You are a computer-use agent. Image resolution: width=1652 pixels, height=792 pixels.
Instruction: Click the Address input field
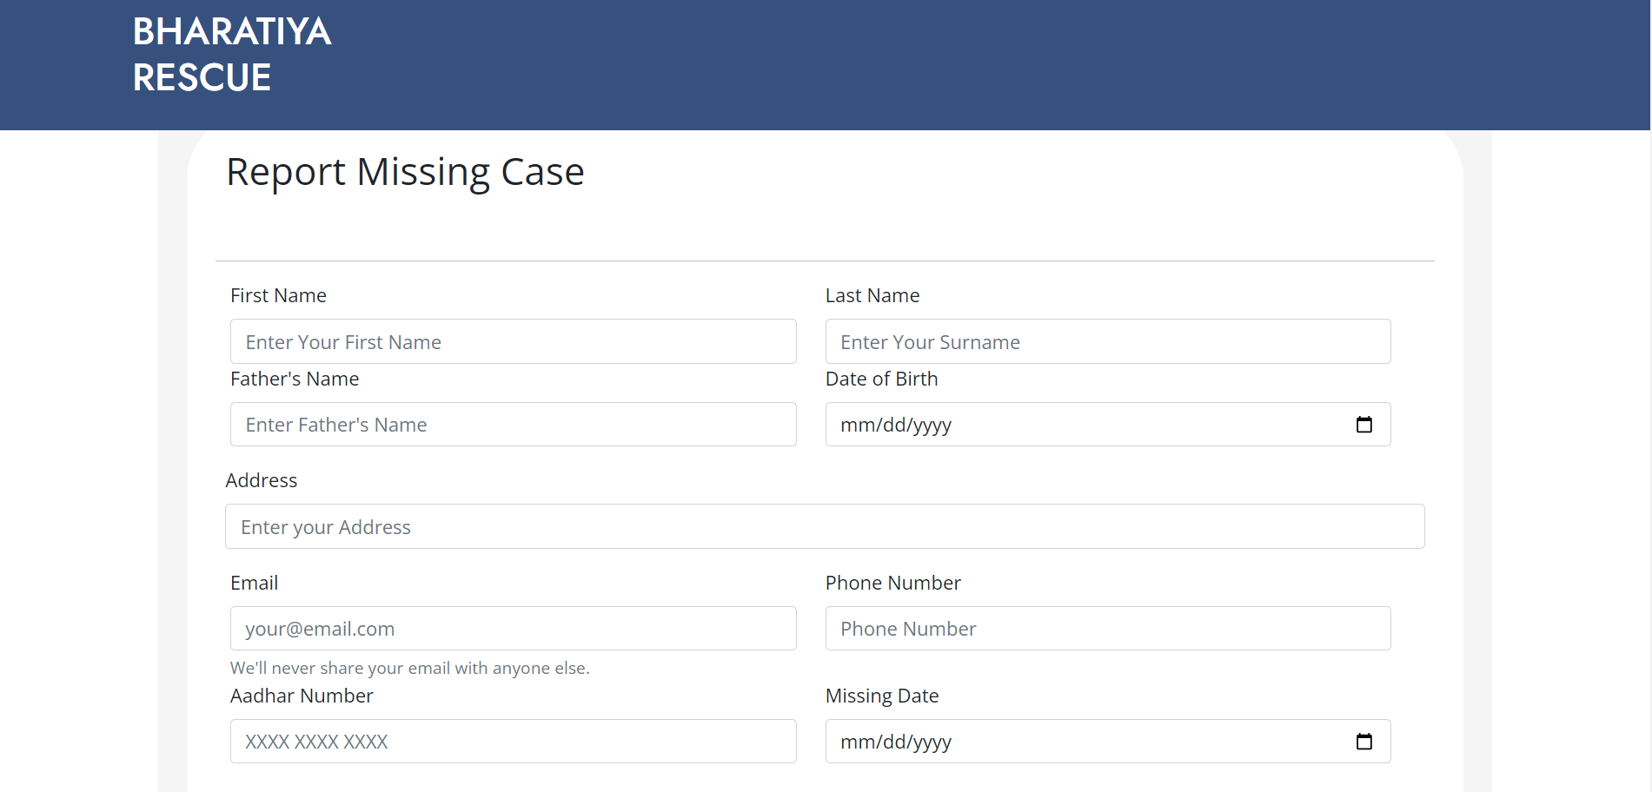[825, 526]
